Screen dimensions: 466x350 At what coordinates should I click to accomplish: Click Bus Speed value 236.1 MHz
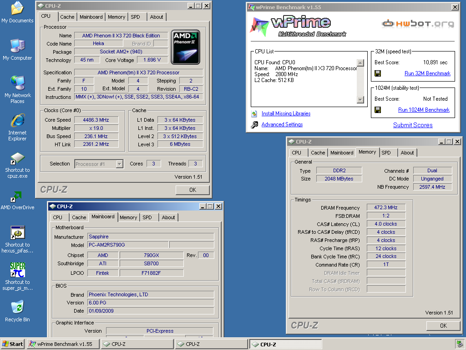pos(96,136)
